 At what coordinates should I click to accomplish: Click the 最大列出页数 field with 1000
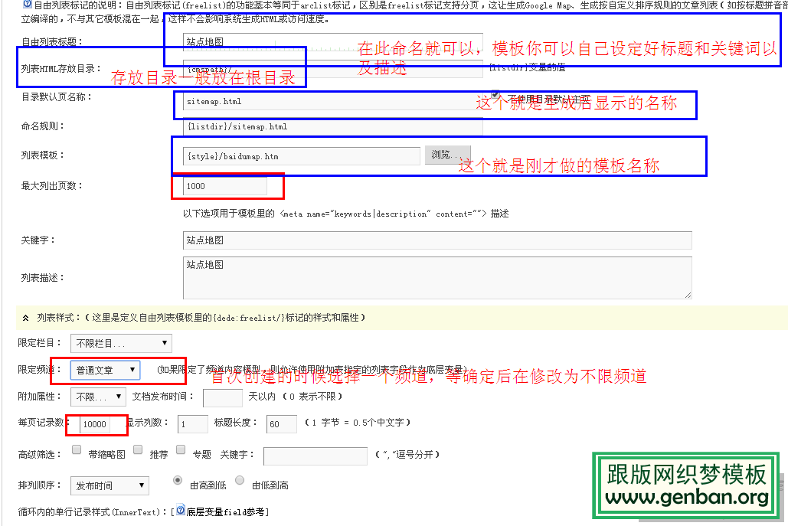[225, 186]
